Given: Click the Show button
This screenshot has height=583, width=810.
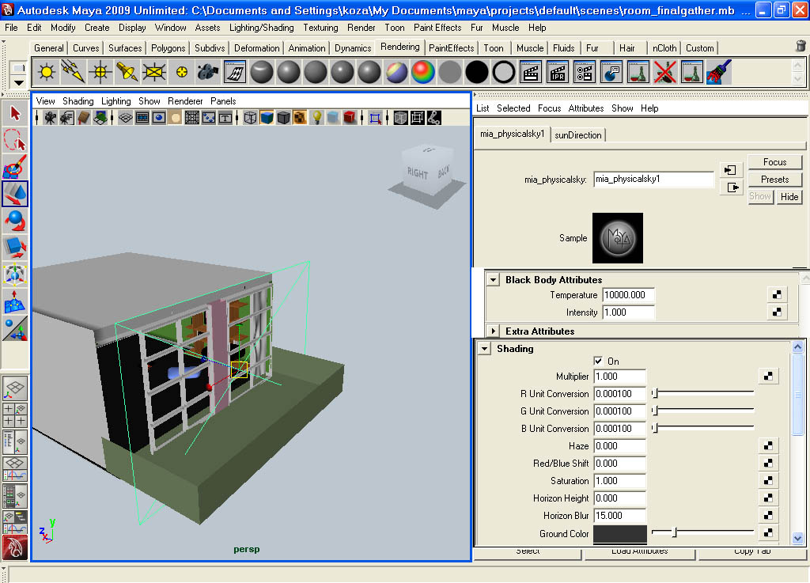Looking at the screenshot, I should tap(760, 197).
